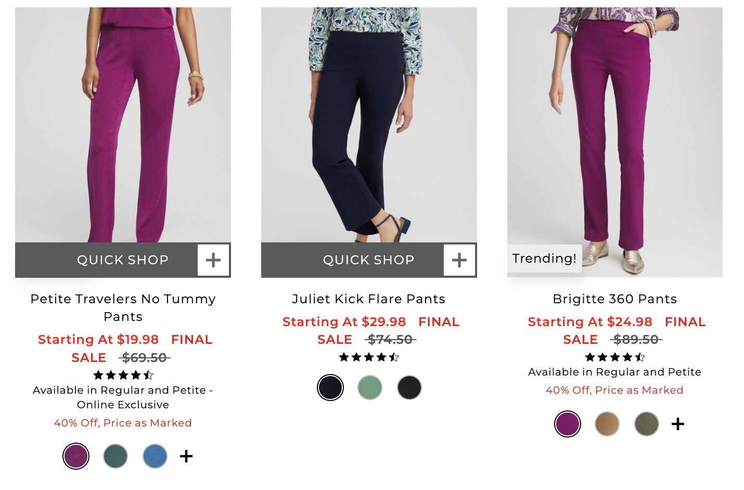The image size is (744, 490).
Task: Open Quick Shop for Petite Travelers No Tummy Pants
Action: (x=123, y=260)
